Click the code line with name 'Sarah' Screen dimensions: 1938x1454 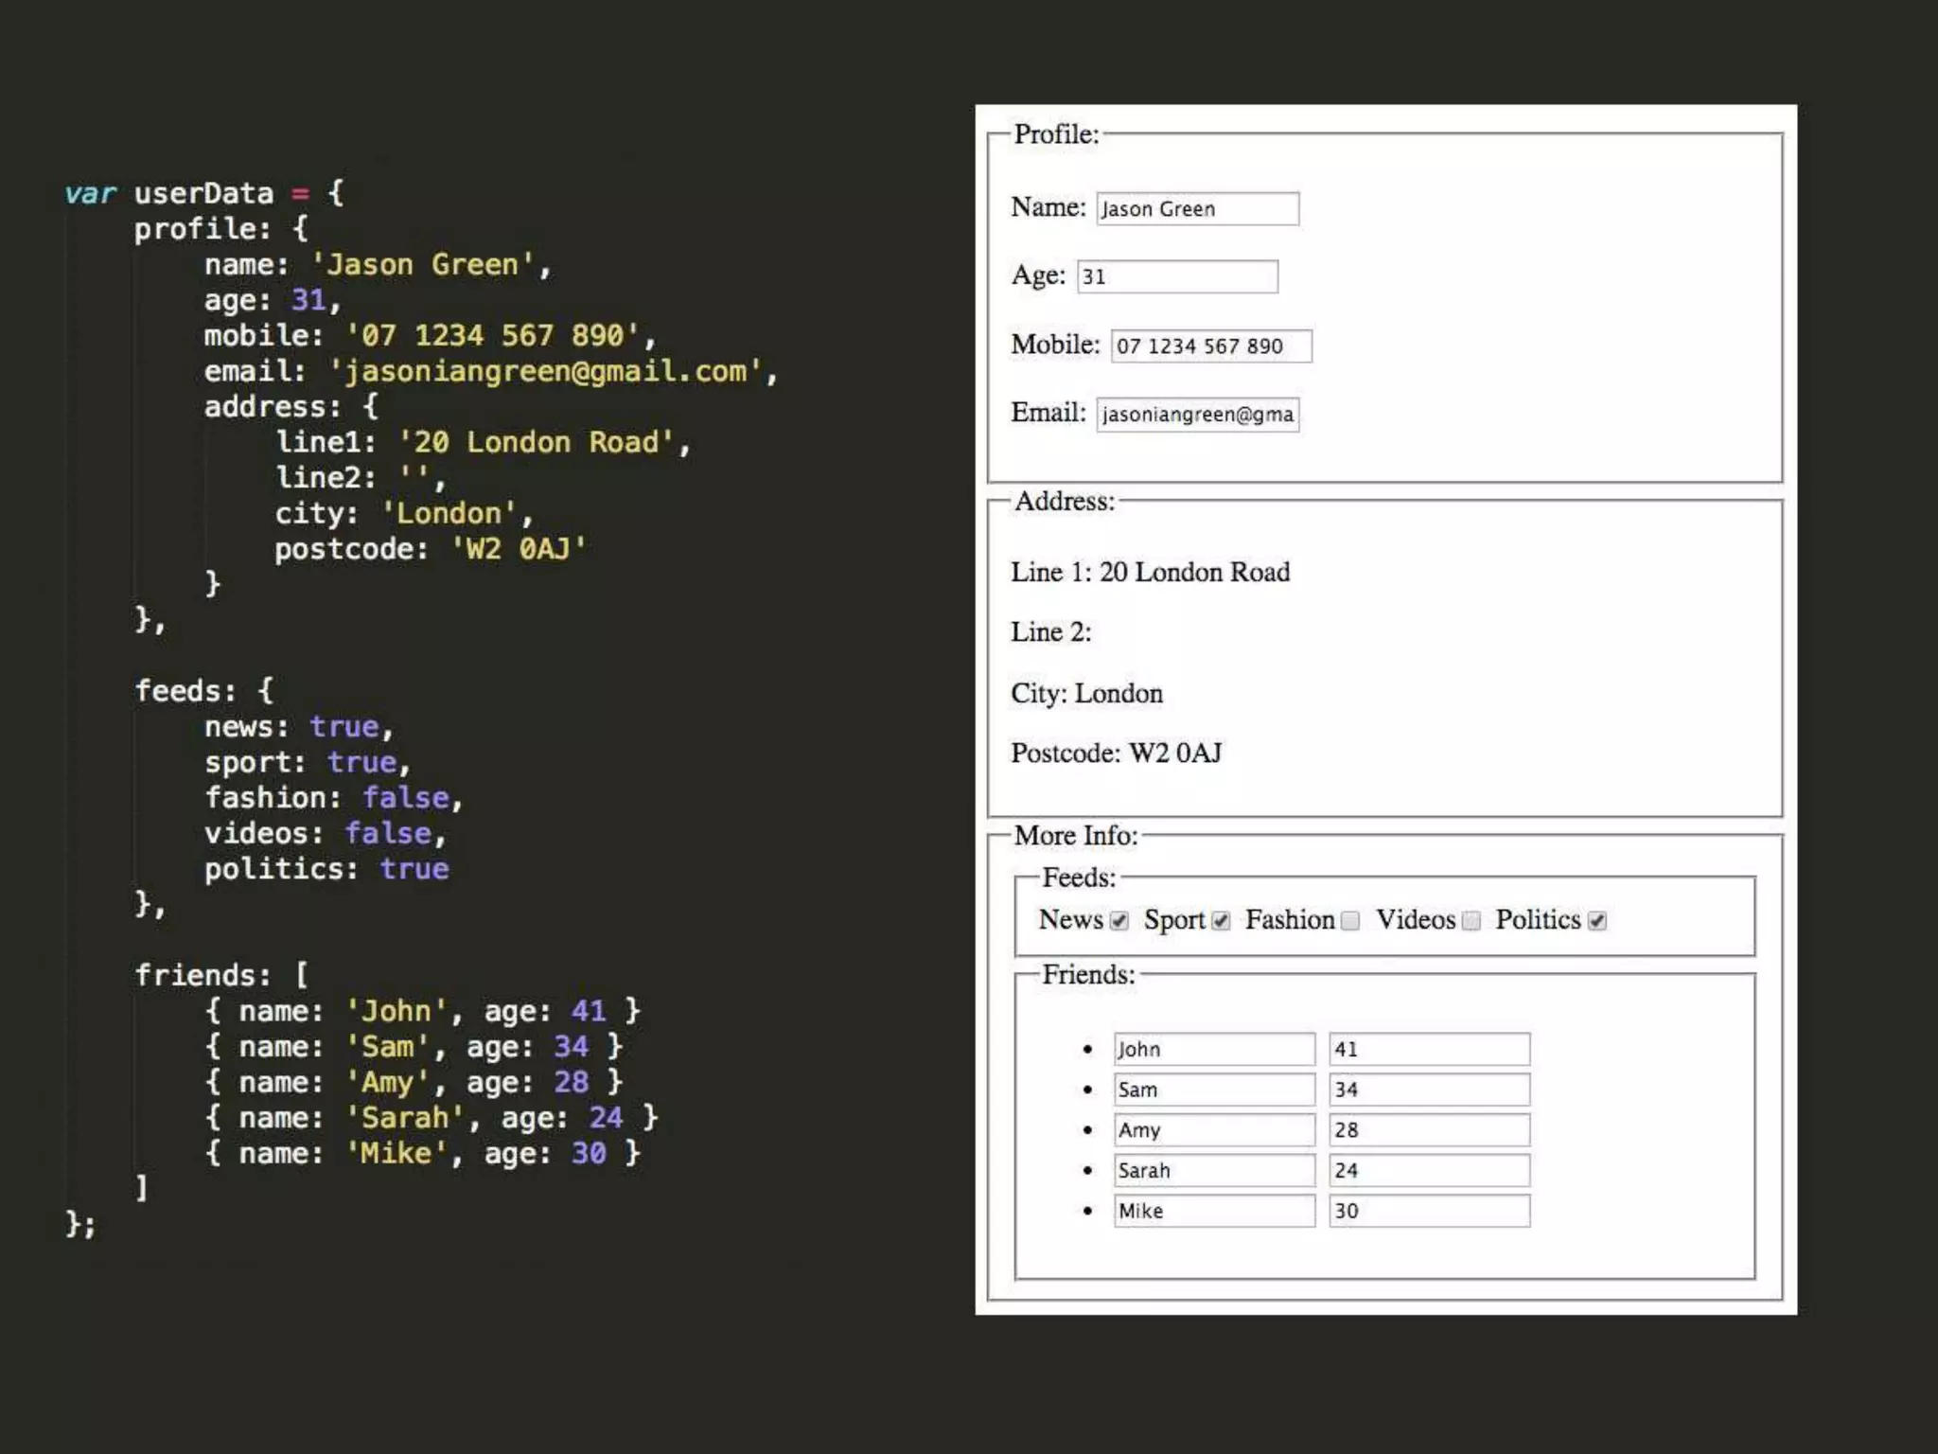(432, 1118)
